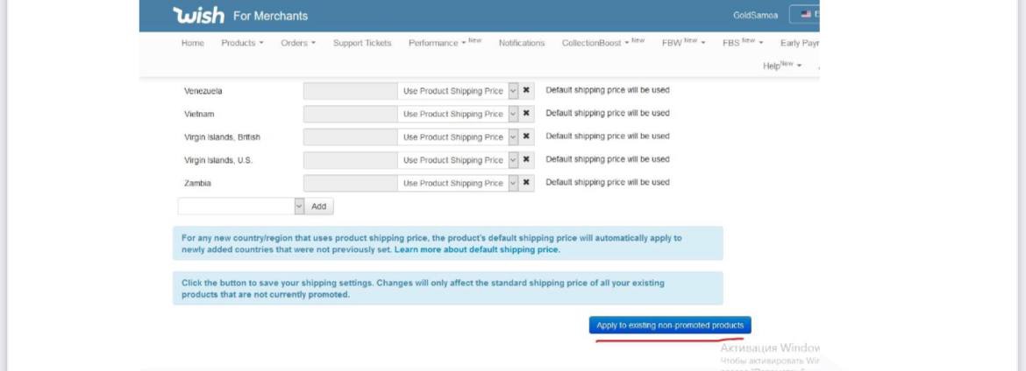Click Virgin Islands, British price input field

(350, 137)
